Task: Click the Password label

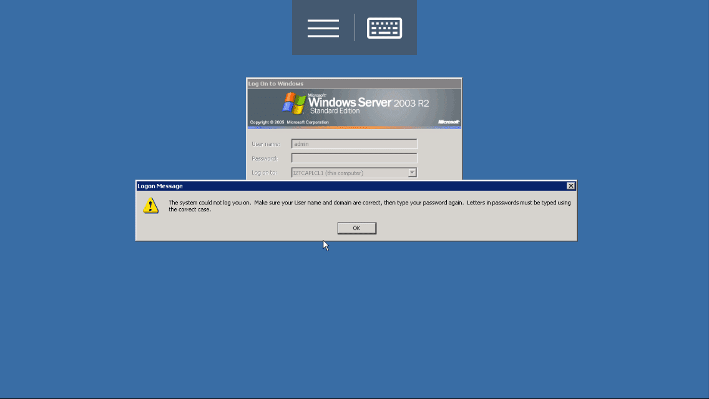Action: point(265,158)
